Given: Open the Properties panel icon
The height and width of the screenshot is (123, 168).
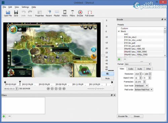Looking at the screenshot, I should [39, 13].
